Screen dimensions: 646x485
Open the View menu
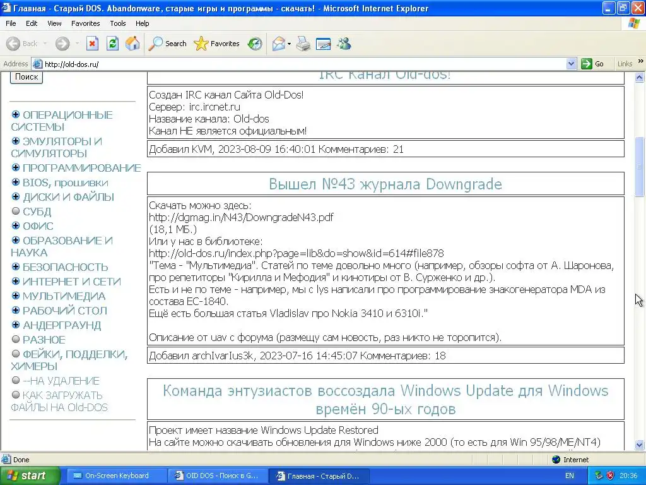click(54, 23)
